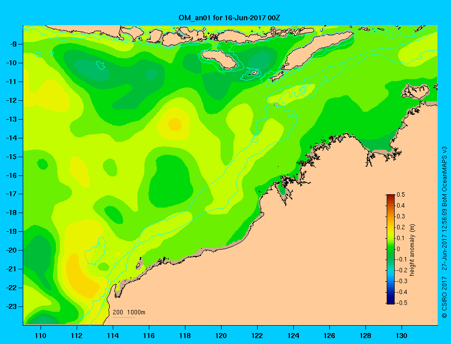Click the colorbar tick label "-0.3"
This screenshot has width=451, height=344.
click(402, 281)
